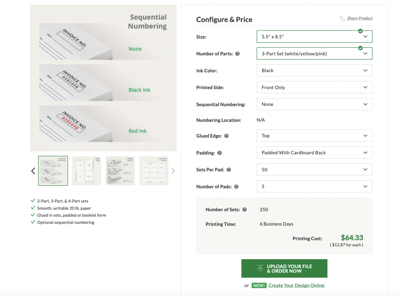Open the Printed Side dropdown
The width and height of the screenshot is (400, 296).
[314, 88]
